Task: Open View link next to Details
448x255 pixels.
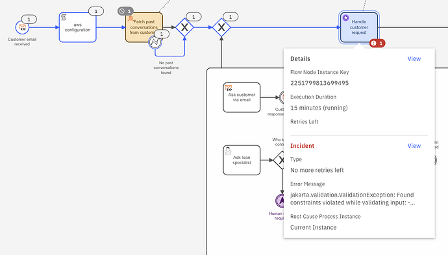Action: [414, 59]
